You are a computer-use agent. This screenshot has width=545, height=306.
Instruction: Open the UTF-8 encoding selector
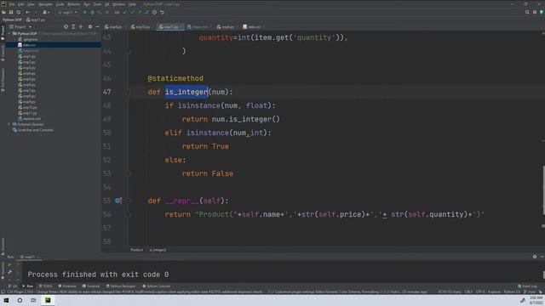coord(480,292)
